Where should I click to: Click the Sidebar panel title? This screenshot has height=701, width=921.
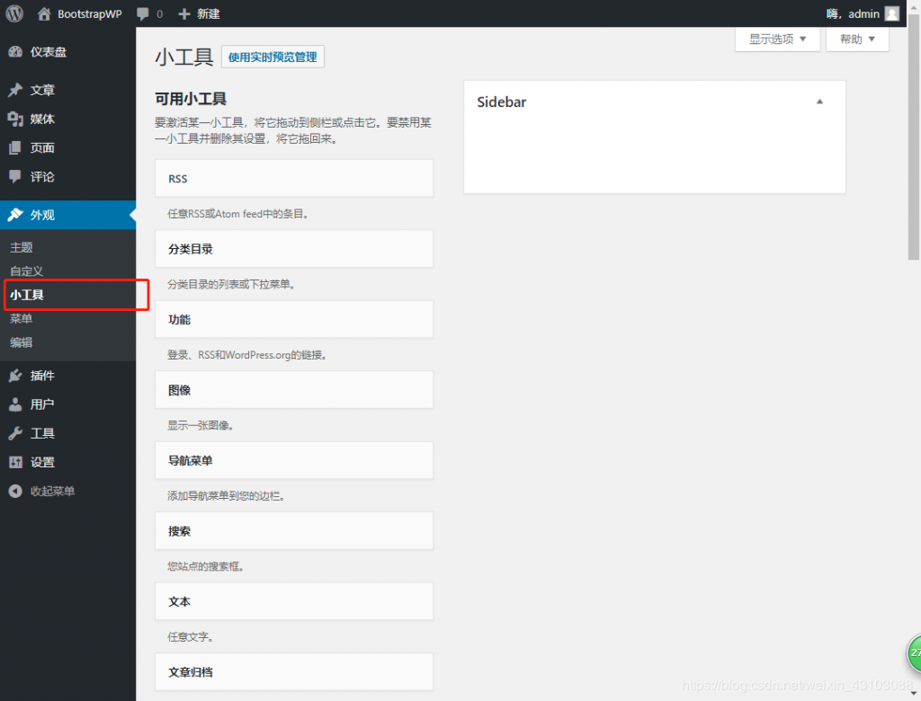click(502, 102)
